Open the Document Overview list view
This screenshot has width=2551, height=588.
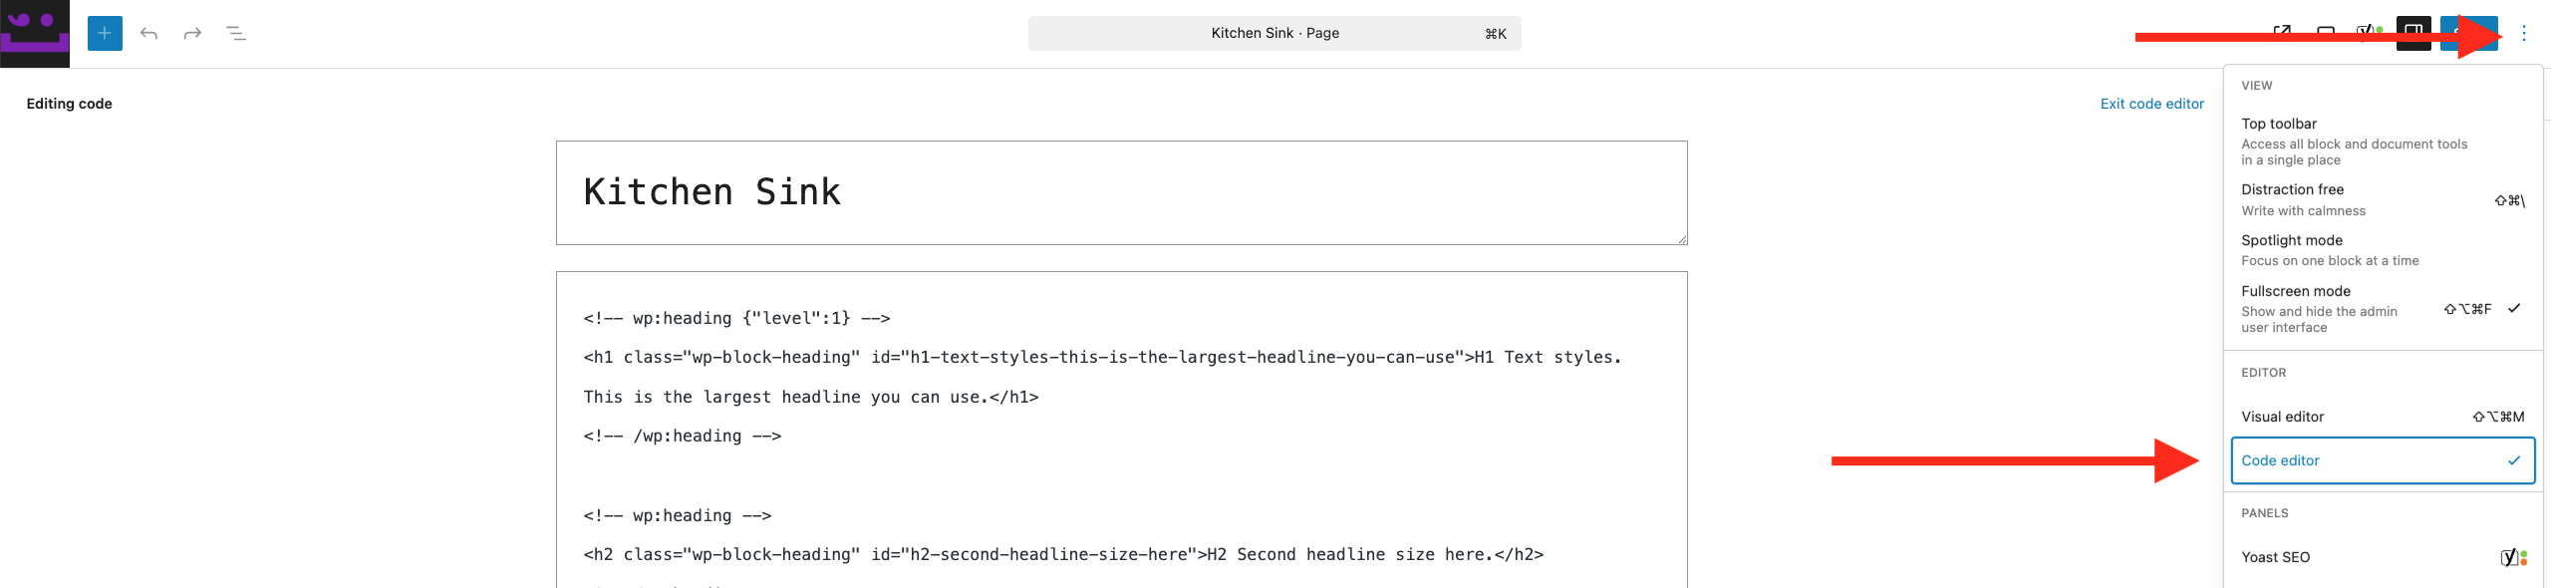(x=237, y=33)
